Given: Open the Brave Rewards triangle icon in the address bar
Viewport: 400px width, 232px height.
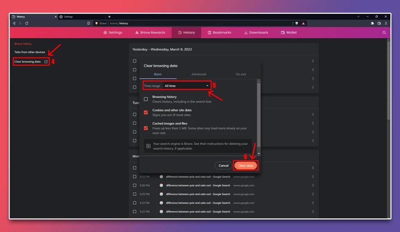Looking at the screenshot, I should (303, 23).
